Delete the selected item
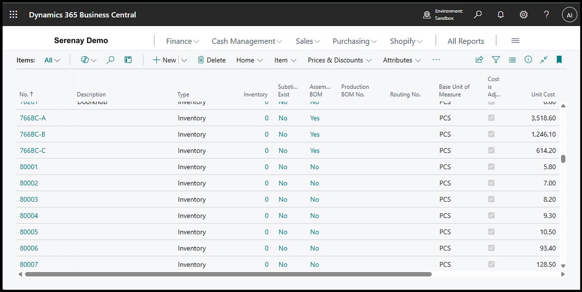 tap(212, 60)
